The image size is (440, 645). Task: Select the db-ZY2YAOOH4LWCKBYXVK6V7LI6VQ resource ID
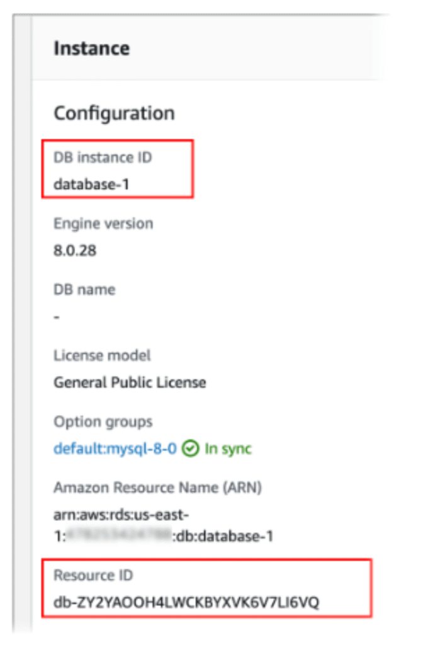[x=186, y=602]
